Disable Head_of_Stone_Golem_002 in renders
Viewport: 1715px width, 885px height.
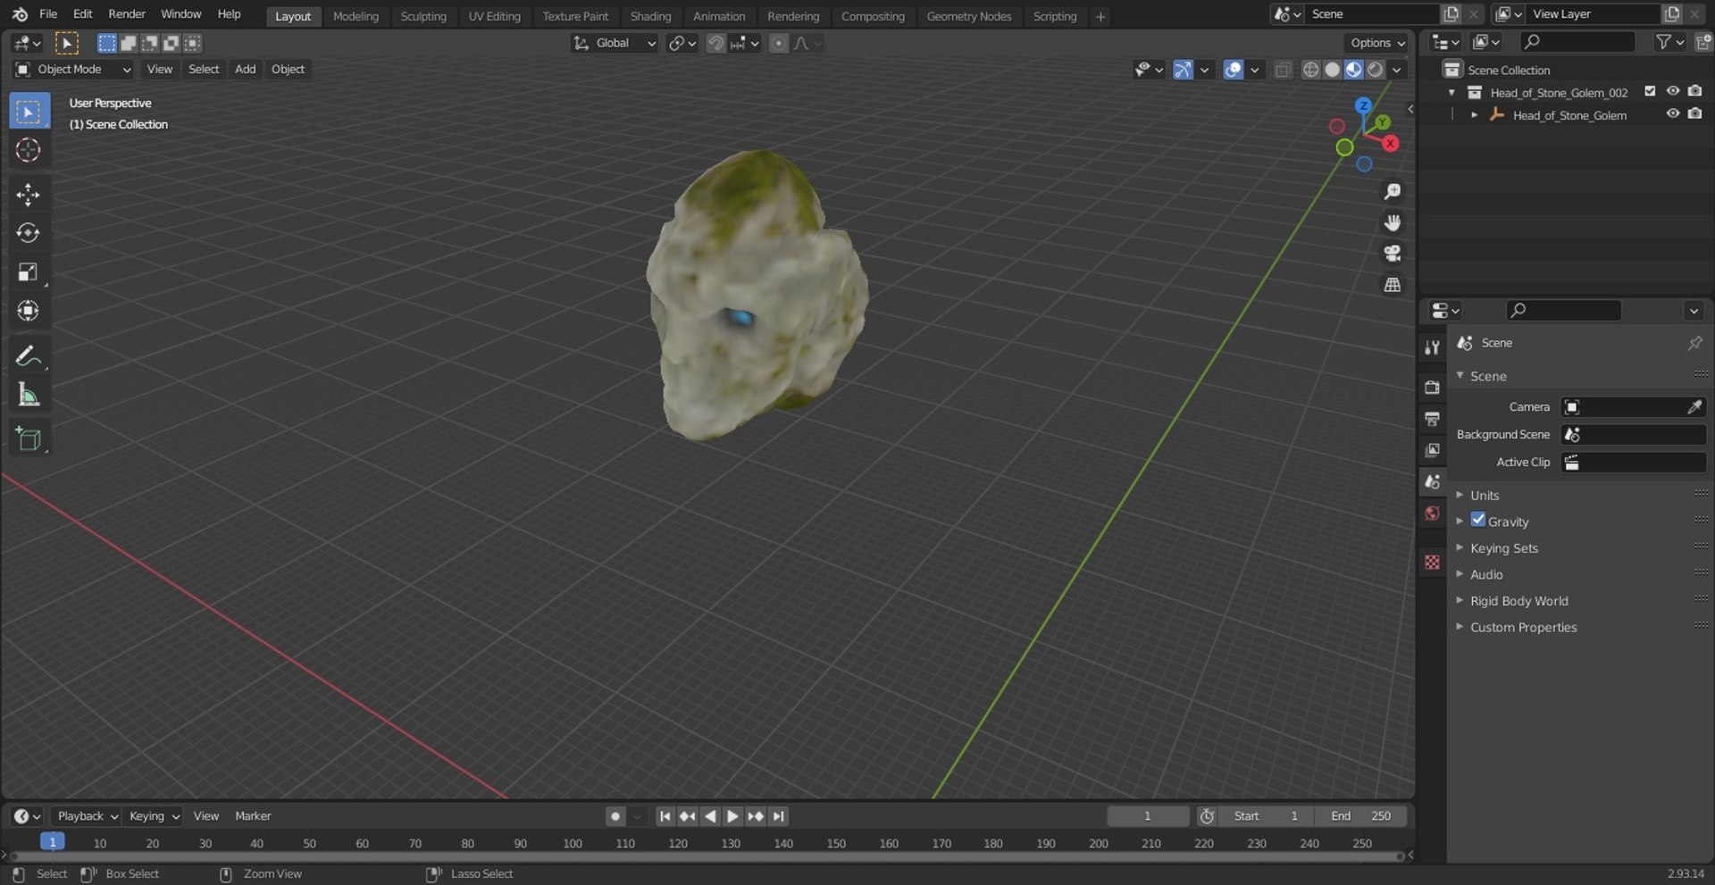point(1695,91)
